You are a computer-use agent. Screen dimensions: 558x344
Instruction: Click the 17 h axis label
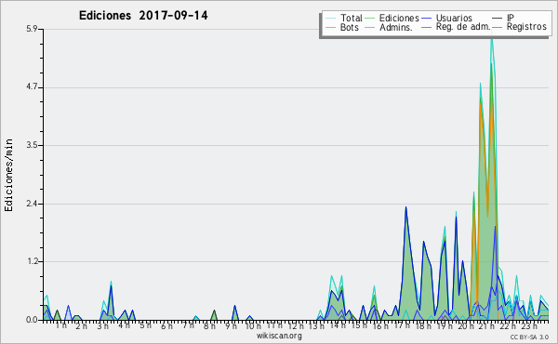[x=402, y=325]
